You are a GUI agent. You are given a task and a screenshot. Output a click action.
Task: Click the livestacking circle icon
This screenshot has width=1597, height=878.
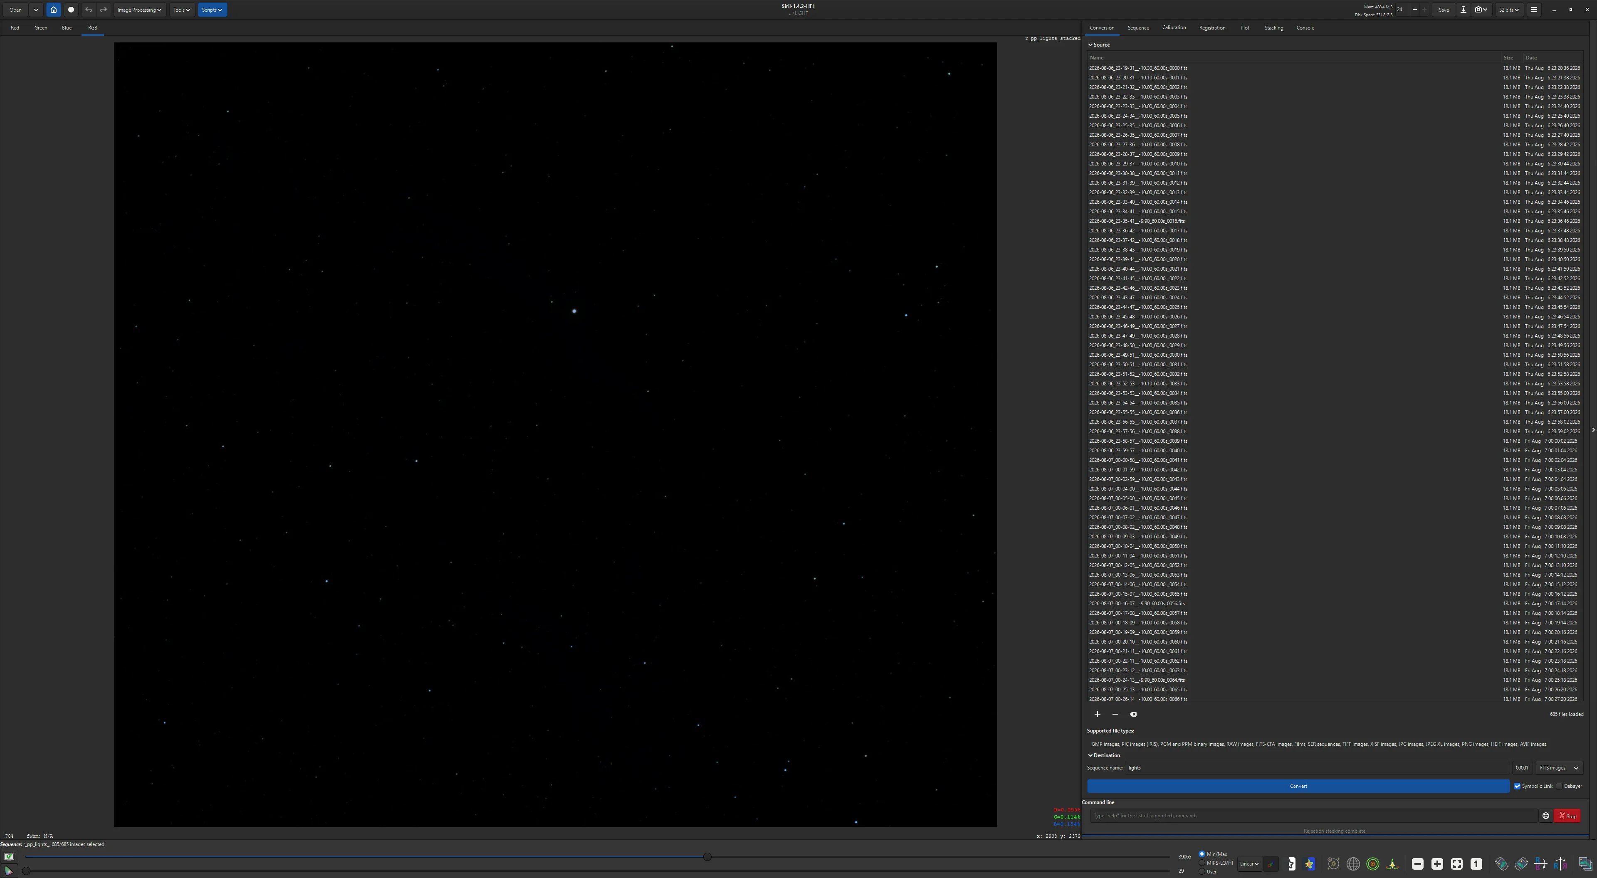(x=71, y=10)
